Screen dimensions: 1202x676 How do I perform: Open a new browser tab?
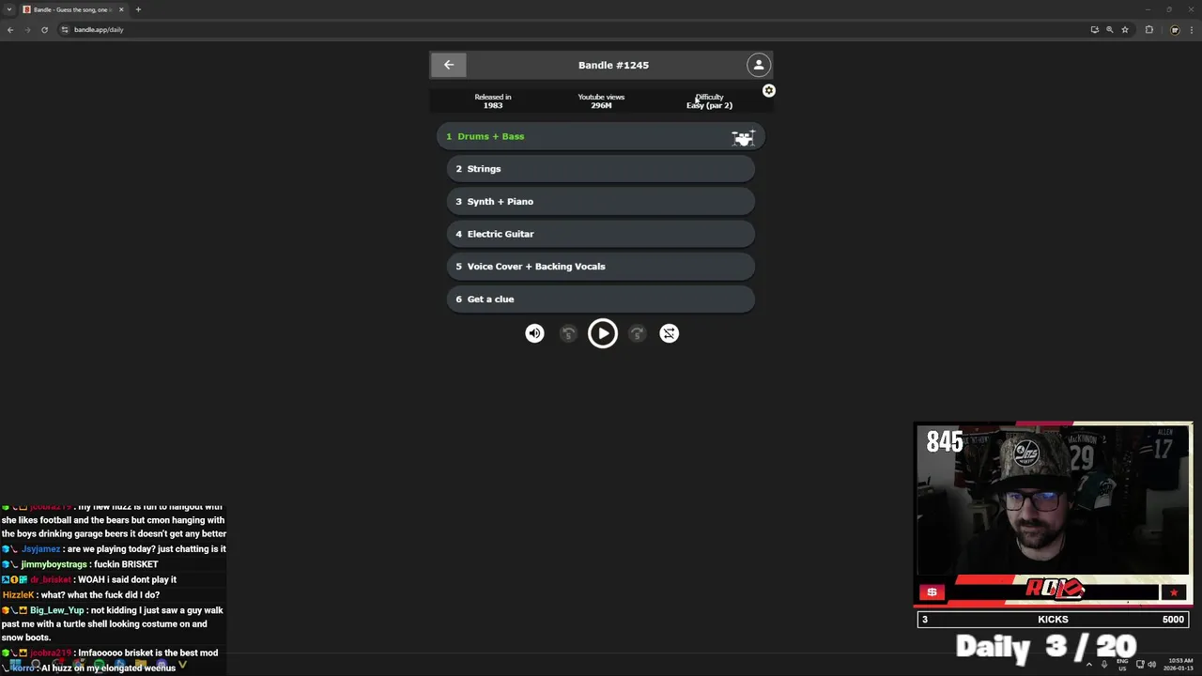tap(138, 9)
